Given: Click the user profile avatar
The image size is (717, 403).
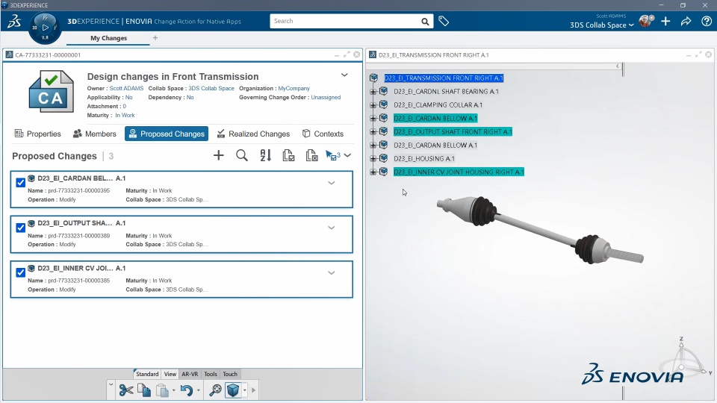Looking at the screenshot, I should pos(646,21).
